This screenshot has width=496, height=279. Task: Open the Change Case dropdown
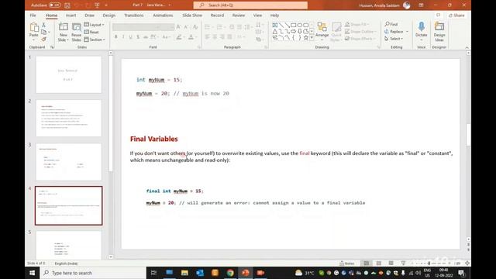pyautogui.click(x=166, y=37)
